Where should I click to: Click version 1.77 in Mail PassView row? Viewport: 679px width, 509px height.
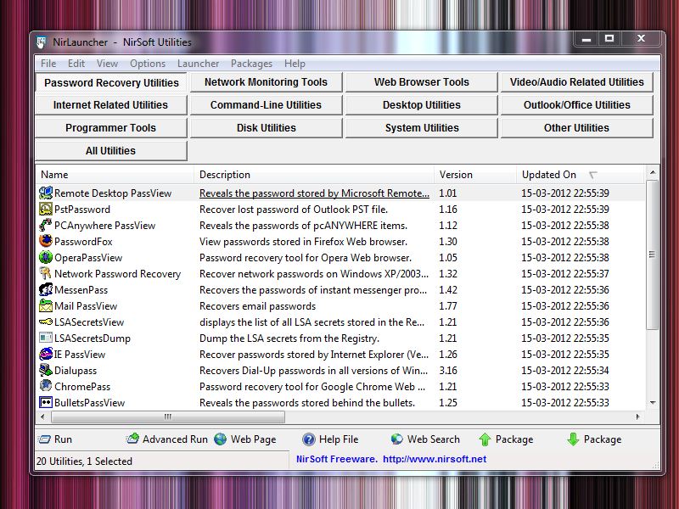[448, 306]
